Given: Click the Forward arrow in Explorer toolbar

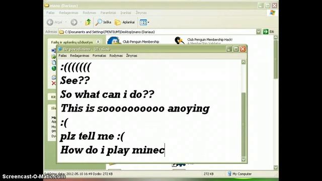Looking at the screenshot, I should [x=74, y=22].
